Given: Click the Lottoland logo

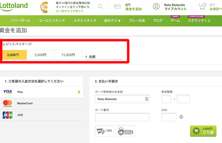Looking at the screenshot, I should click(14, 7).
